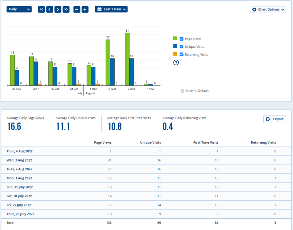
Task: Jump forward with the double-right arrows
Action: point(66,9)
